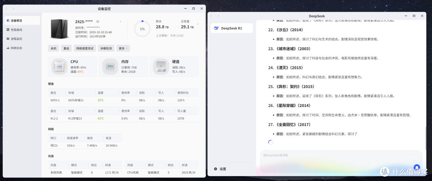This screenshot has width=432, height=181.
Task: Click the hard disk drive icon
Action: coord(161,66)
